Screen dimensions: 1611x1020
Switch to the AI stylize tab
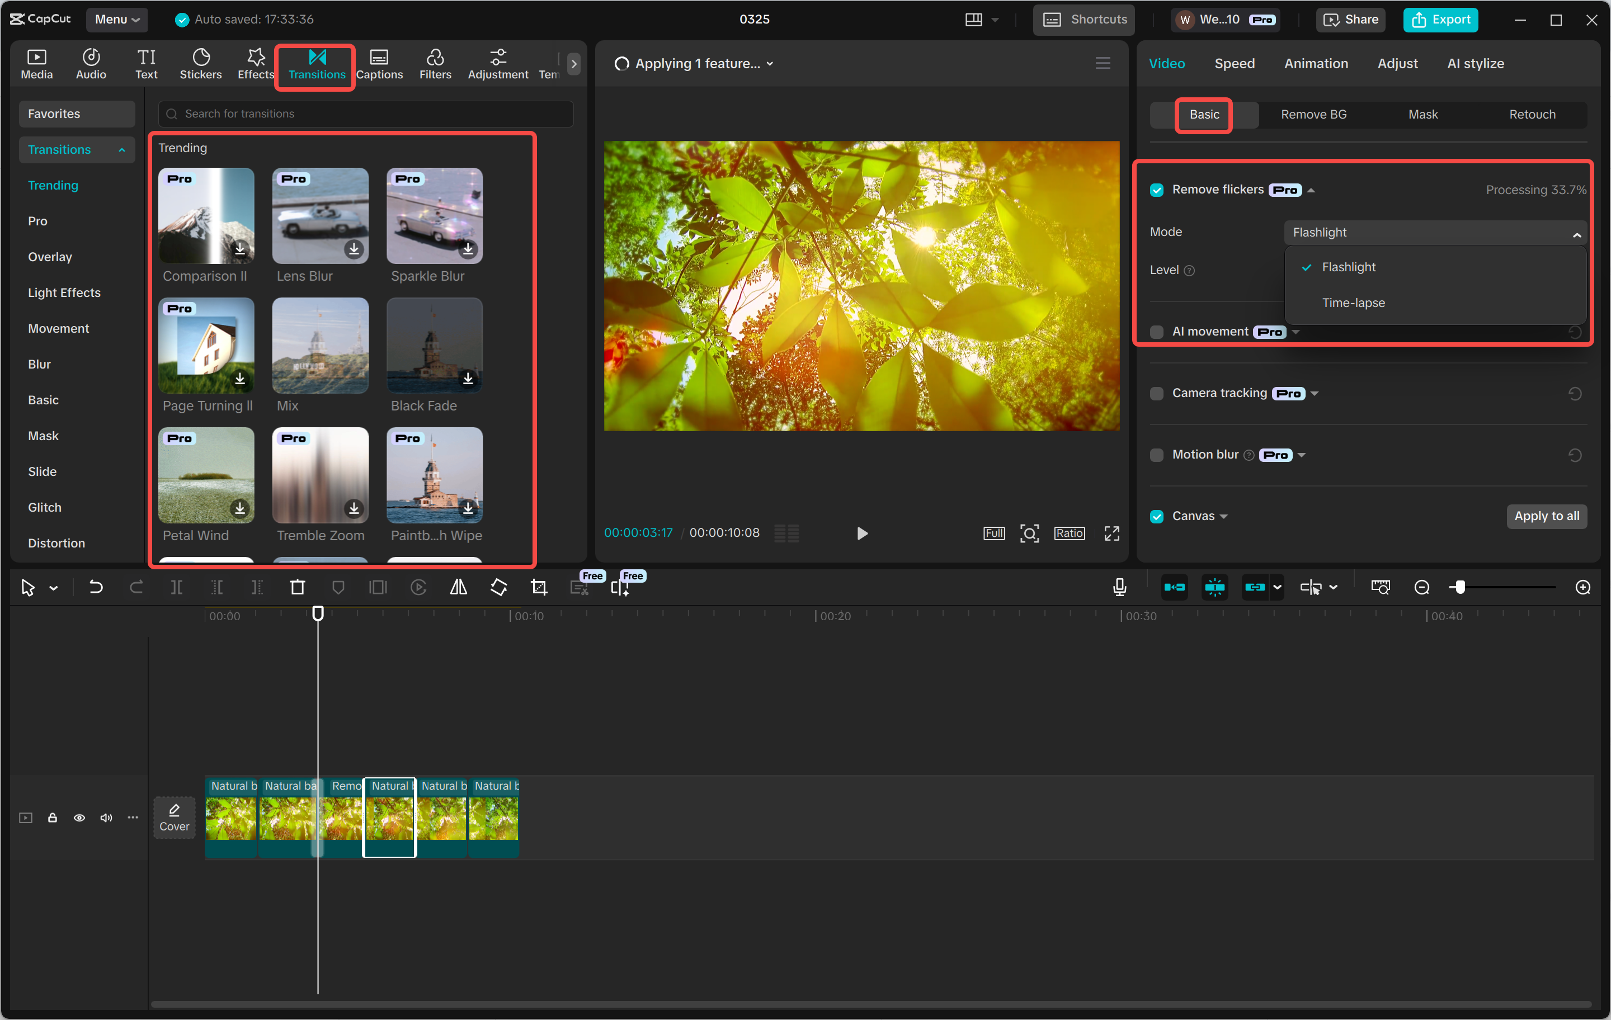point(1475,64)
